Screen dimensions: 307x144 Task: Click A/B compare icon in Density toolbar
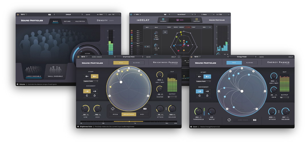pyautogui.click(x=49, y=15)
